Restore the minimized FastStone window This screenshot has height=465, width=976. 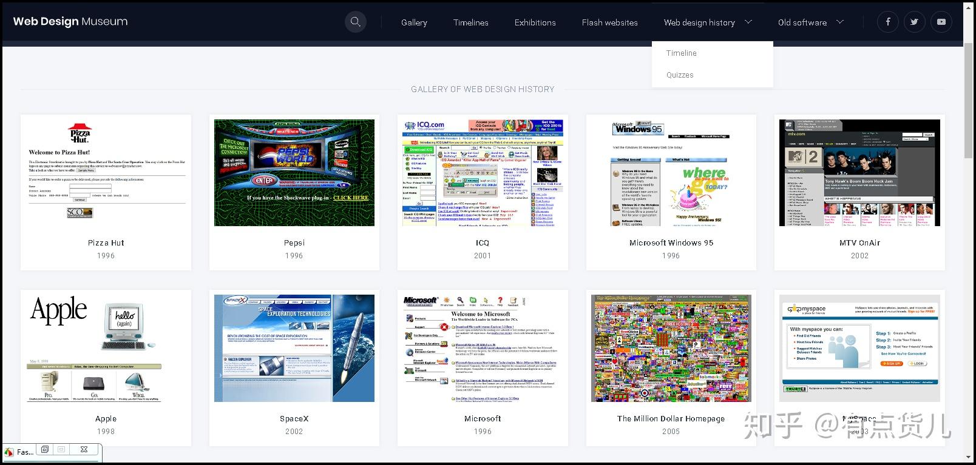point(44,449)
